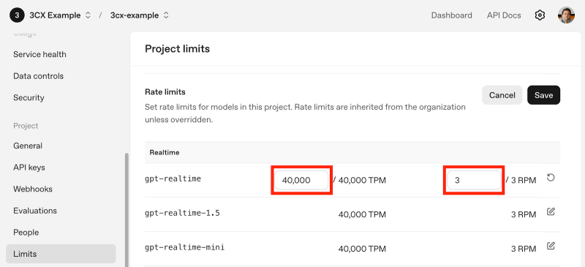Select Limits in sidebar
Image resolution: width=585 pixels, height=267 pixels.
[61, 254]
